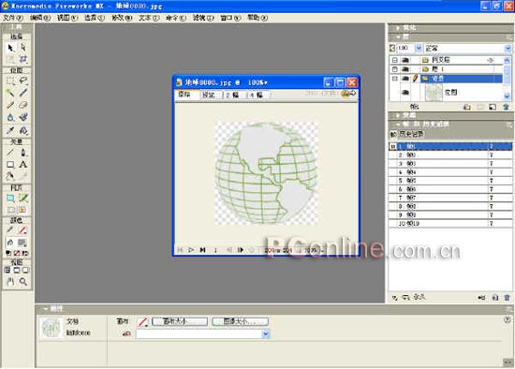Select the Text tool (A)
Viewport: 515px width, 369px height.
(22, 164)
